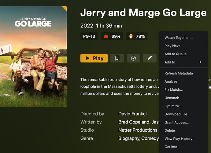The image size is (211, 153).
Task: Mark as watched with the checkmark icon
Action: pos(133,58)
